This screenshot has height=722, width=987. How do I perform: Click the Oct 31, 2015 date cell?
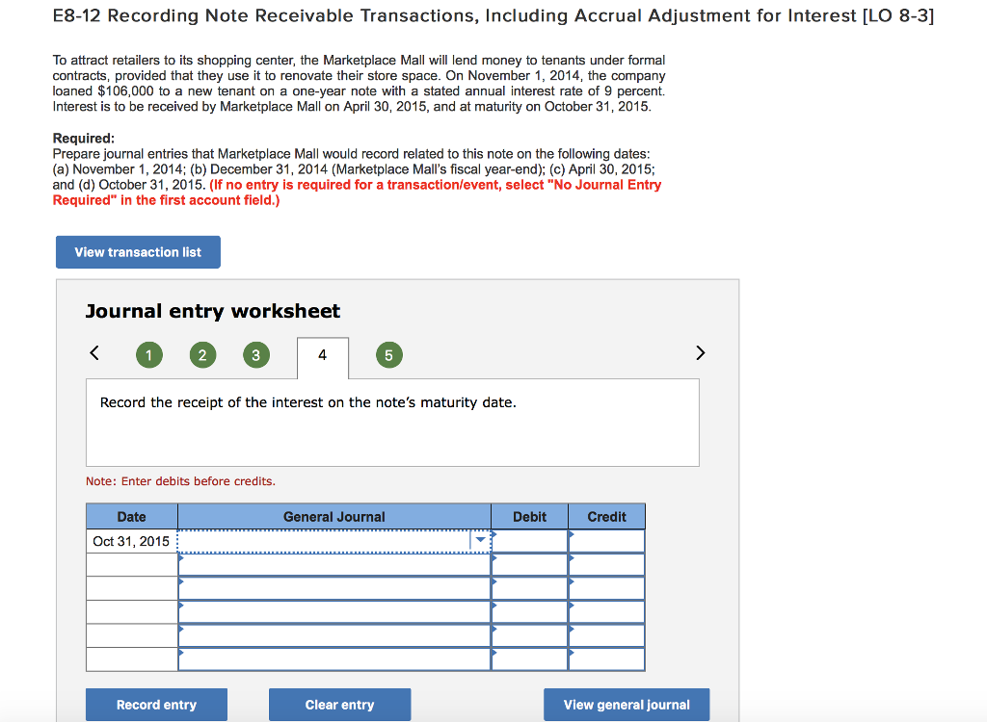(131, 540)
